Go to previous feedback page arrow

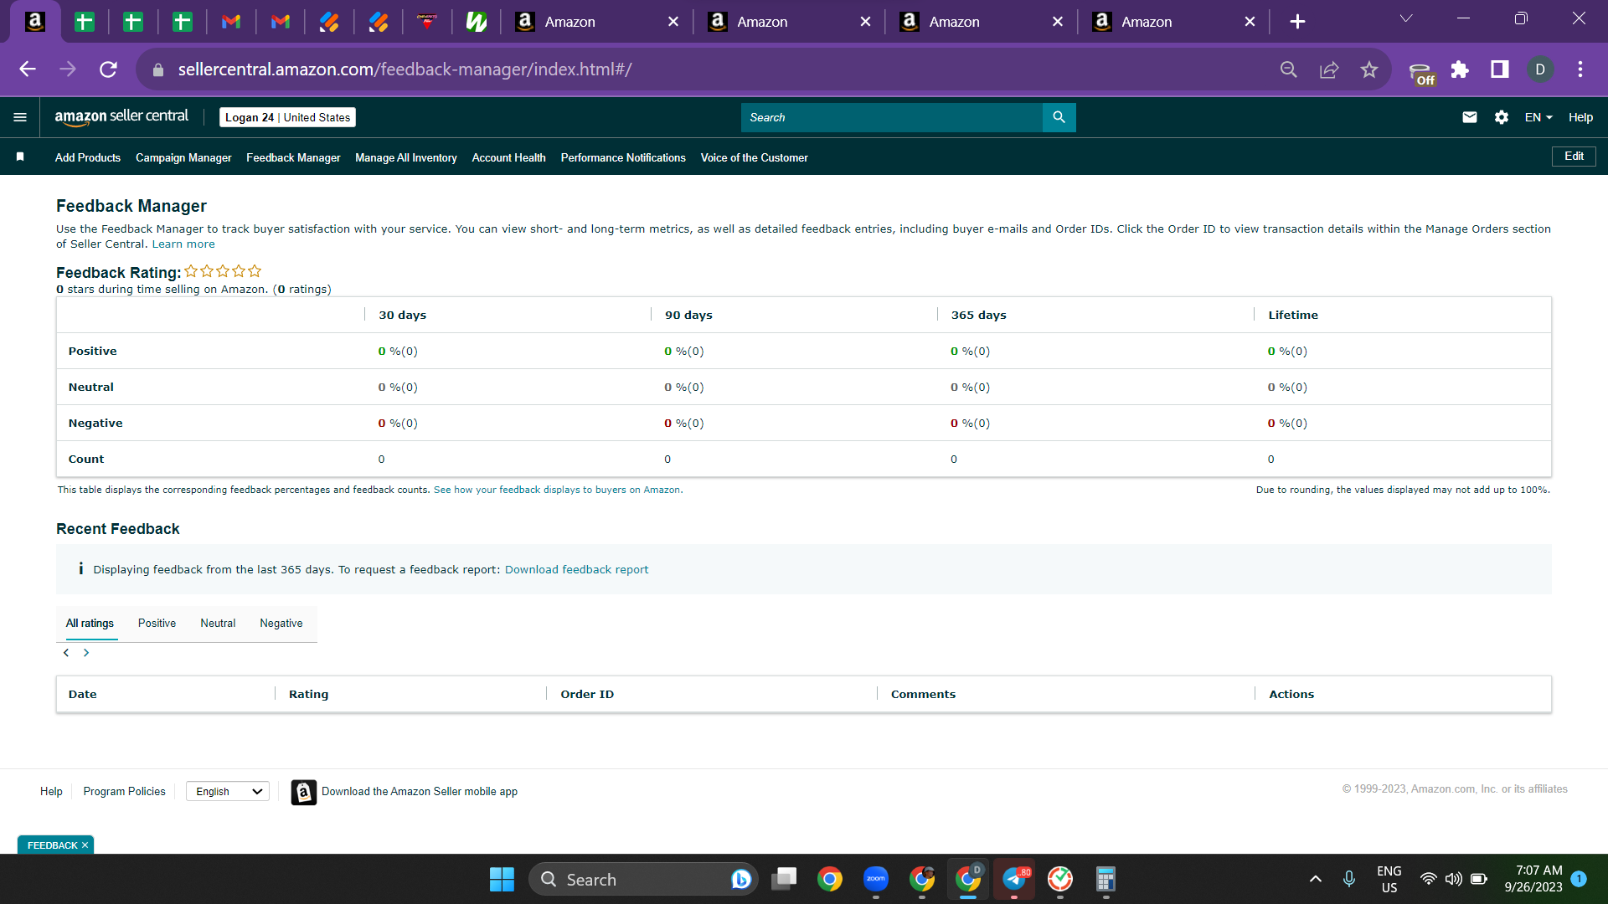pyautogui.click(x=66, y=653)
